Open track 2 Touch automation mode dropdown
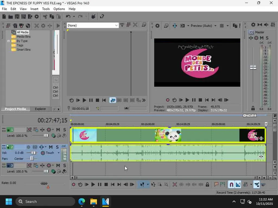The width and height of the screenshot is (278, 208). coord(59,153)
